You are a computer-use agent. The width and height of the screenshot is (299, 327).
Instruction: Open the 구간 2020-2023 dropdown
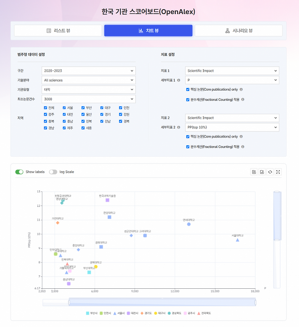(x=89, y=71)
